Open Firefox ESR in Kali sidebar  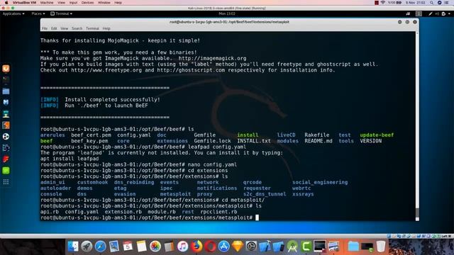[x=6, y=69]
